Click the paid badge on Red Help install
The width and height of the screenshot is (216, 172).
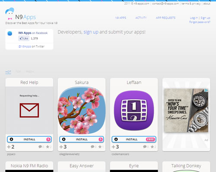pos(48,139)
